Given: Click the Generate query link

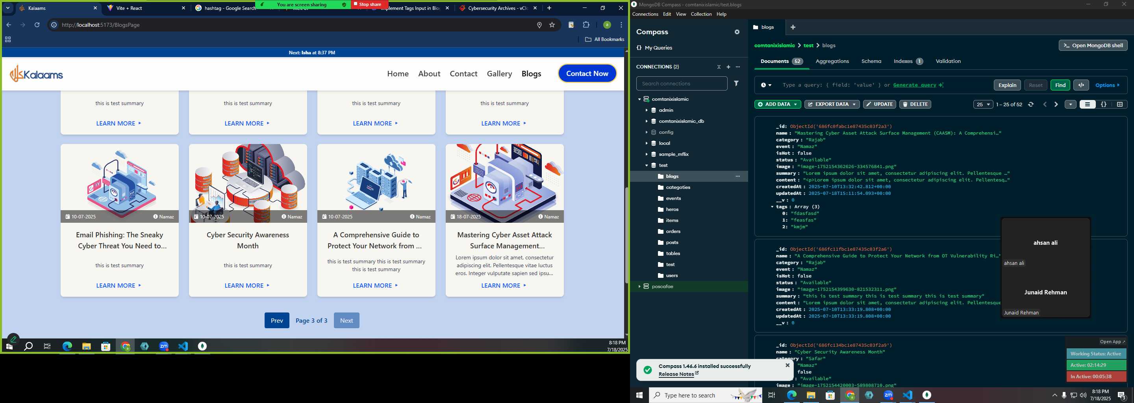Looking at the screenshot, I should 914,85.
